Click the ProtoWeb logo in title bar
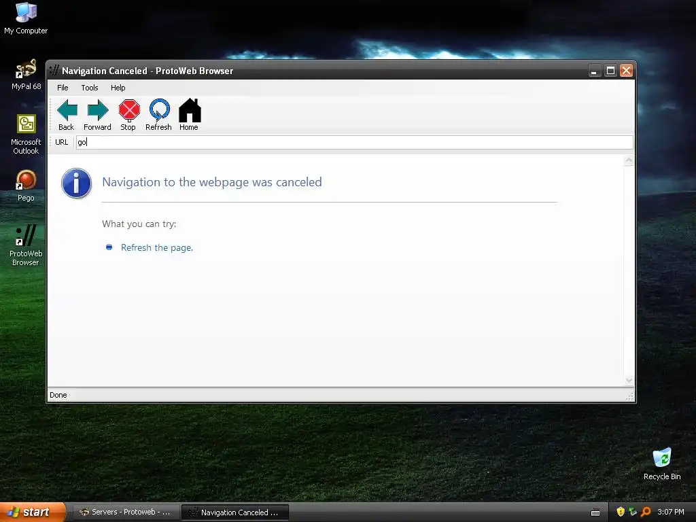Viewport: 696px width, 522px height. coord(54,70)
